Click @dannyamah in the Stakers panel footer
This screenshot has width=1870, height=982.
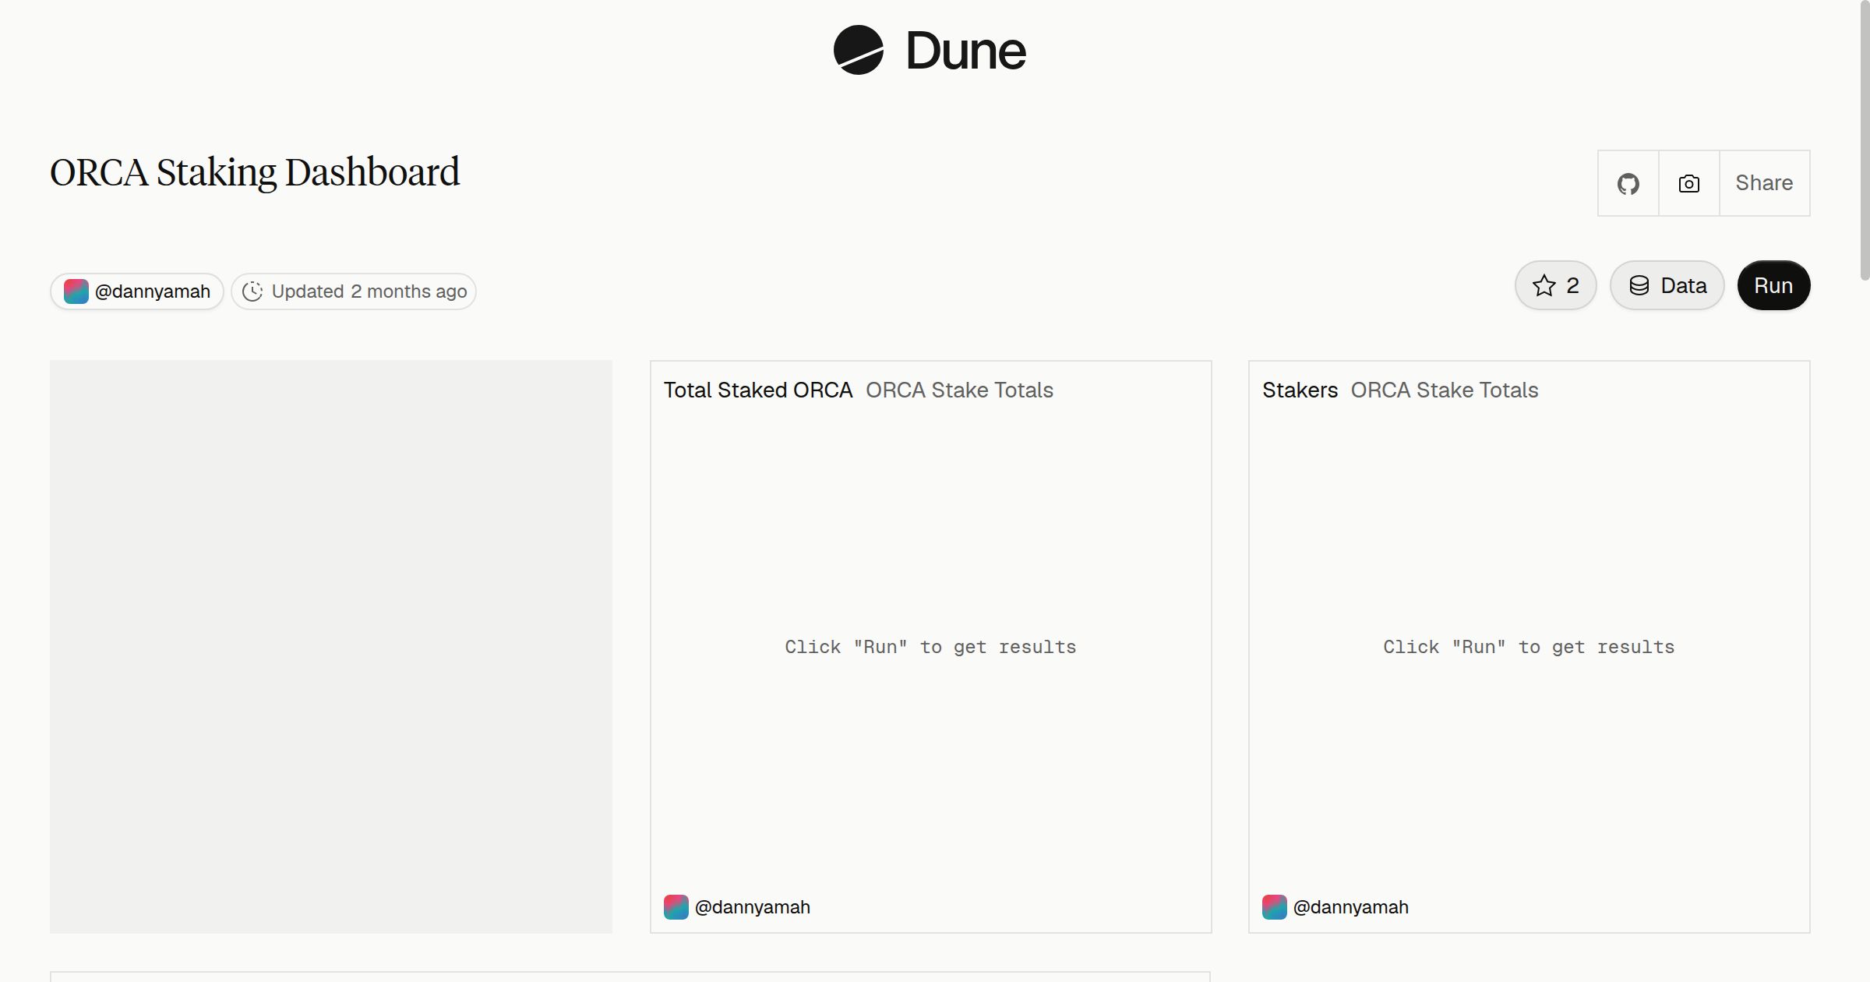pyautogui.click(x=1350, y=907)
